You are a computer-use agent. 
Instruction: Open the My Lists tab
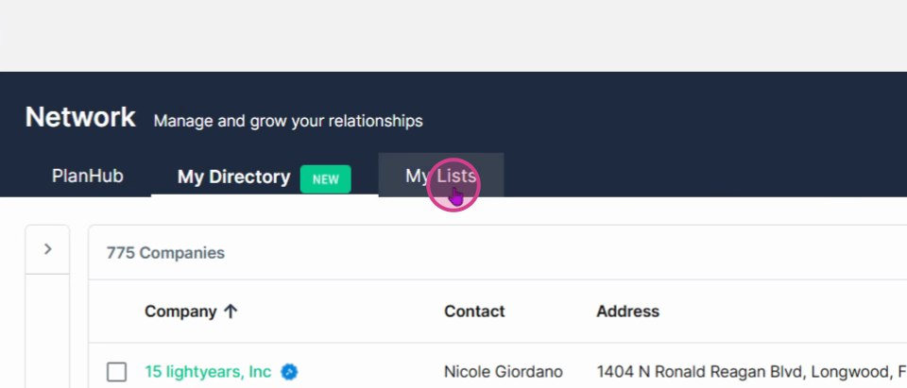point(441,176)
